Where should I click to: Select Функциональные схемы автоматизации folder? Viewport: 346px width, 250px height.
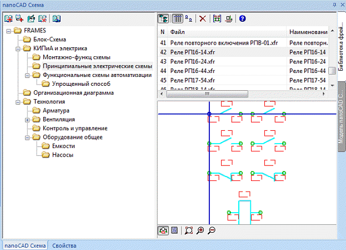[97, 75]
